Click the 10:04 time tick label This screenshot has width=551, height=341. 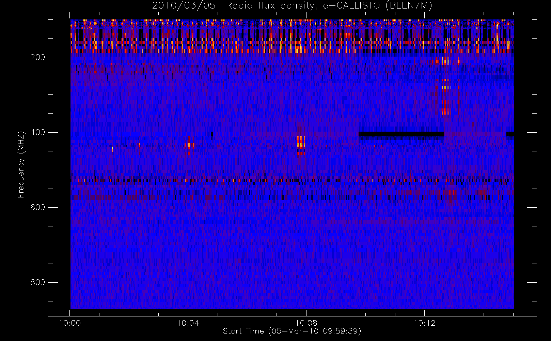pos(188,323)
